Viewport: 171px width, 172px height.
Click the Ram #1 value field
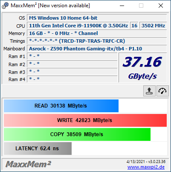[72, 56]
